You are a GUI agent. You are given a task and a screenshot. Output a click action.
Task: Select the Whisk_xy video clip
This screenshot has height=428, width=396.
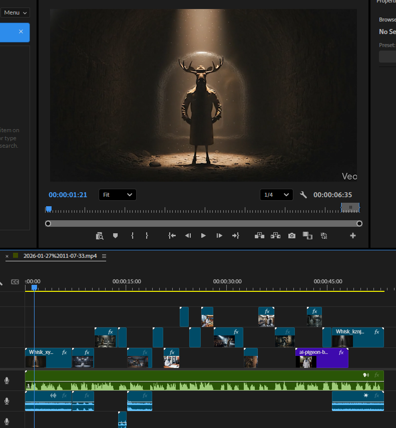(48, 358)
